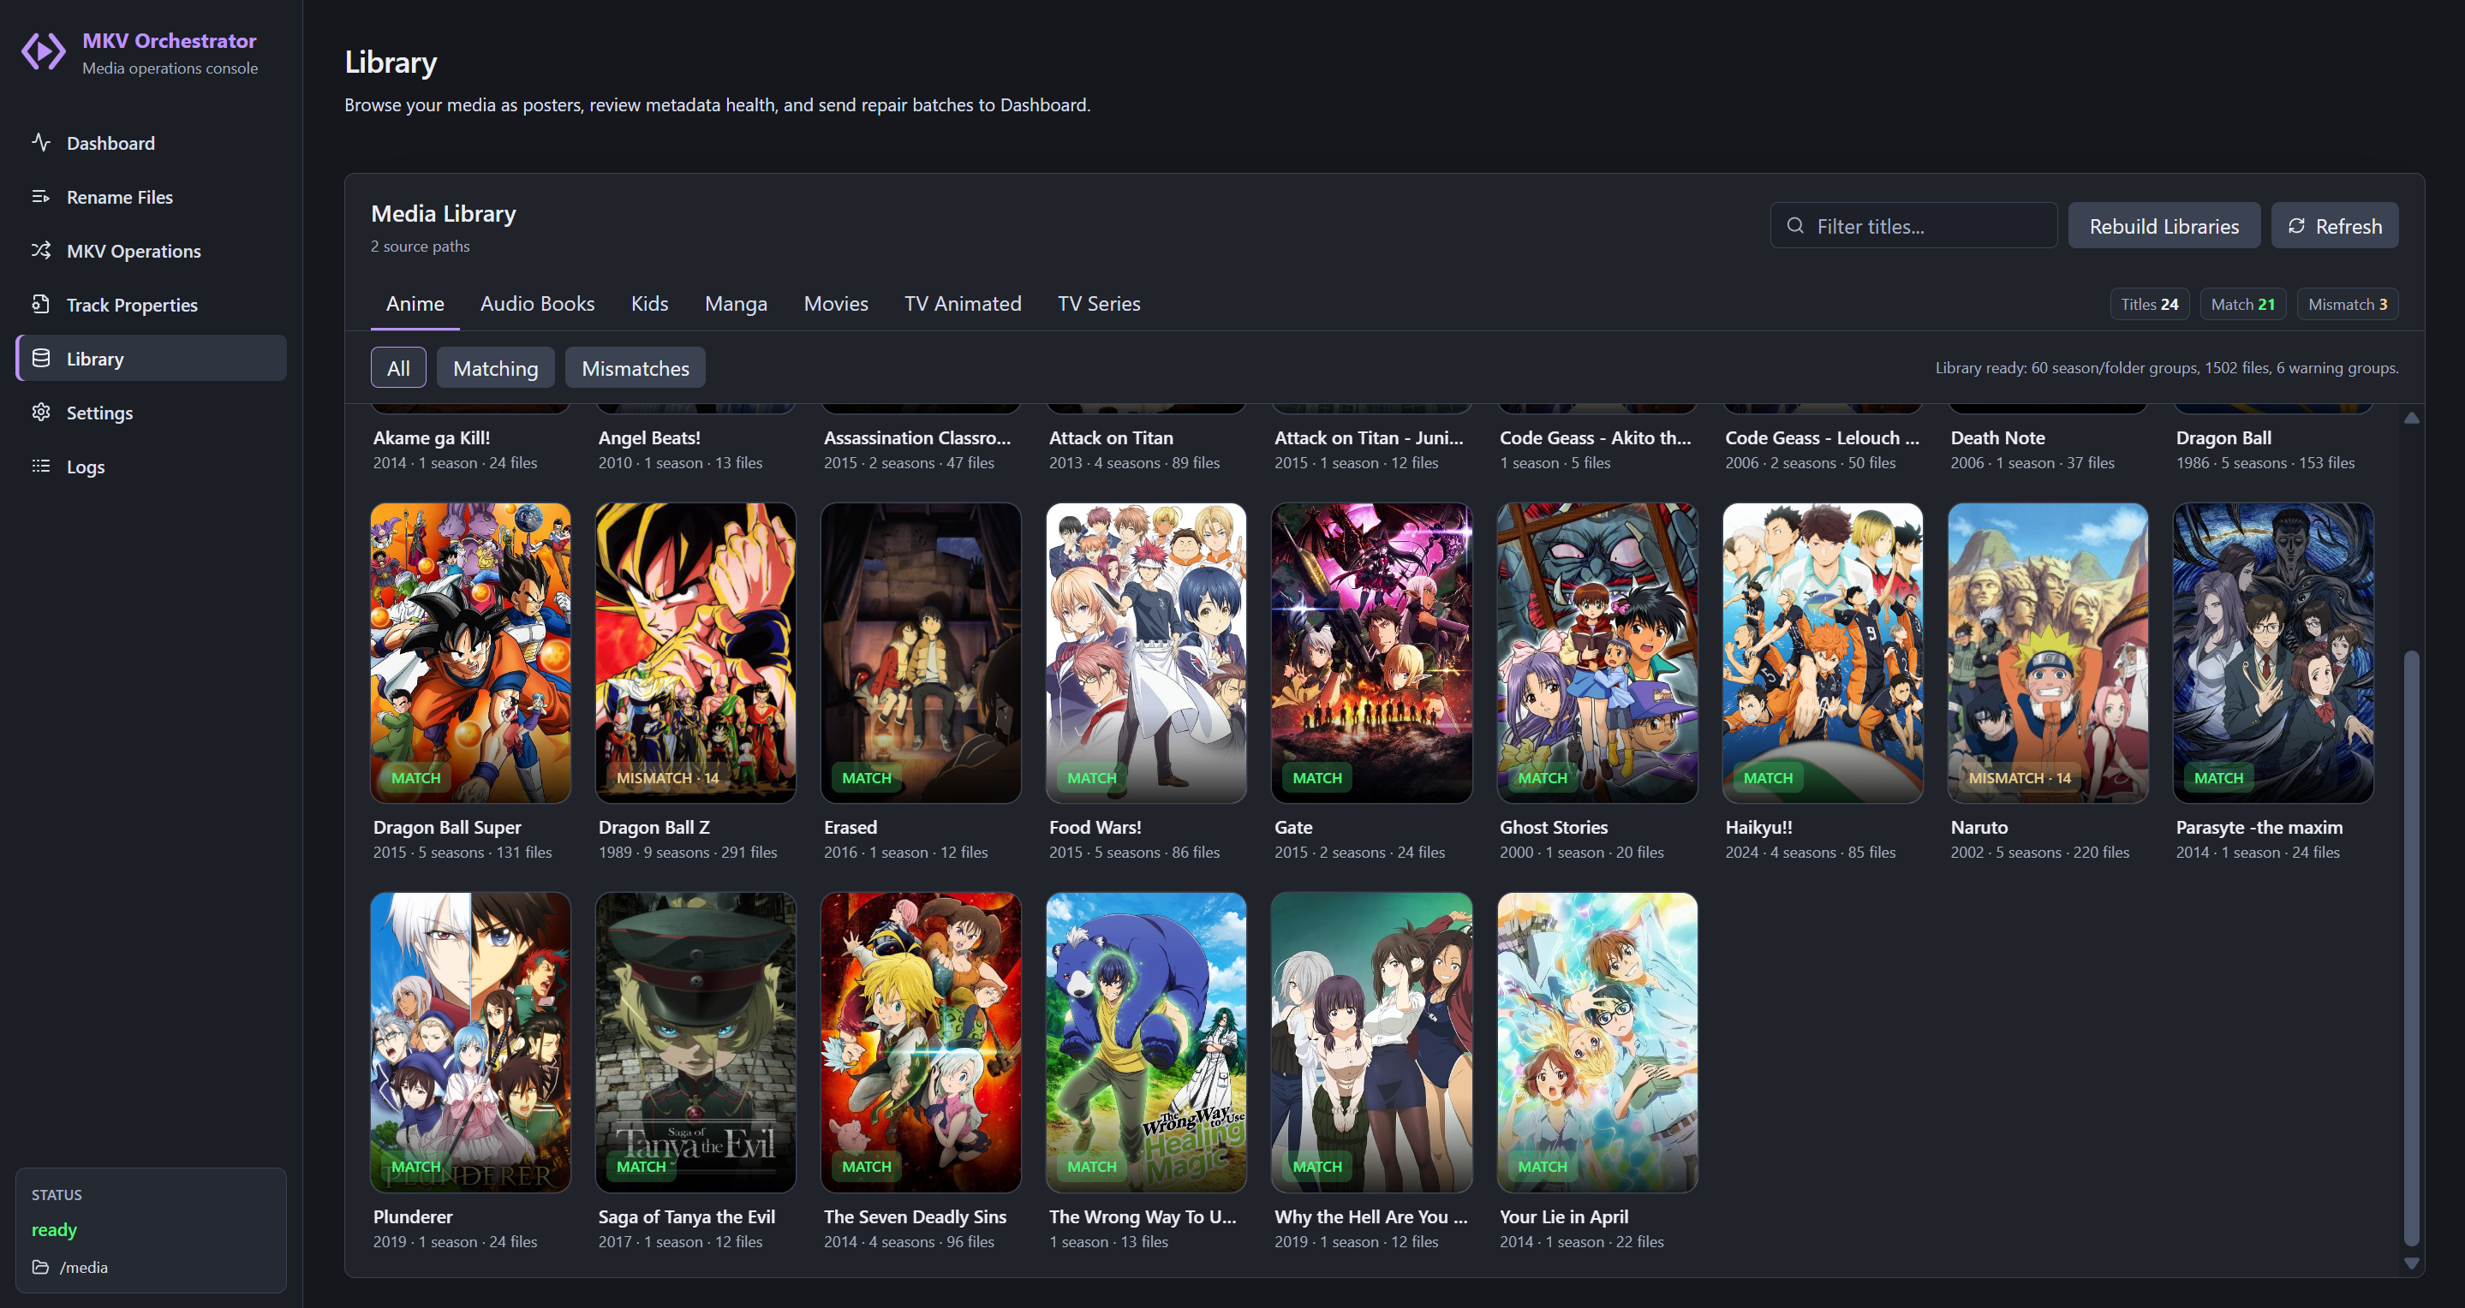
Task: Open MKV Operations section
Action: pos(152,251)
